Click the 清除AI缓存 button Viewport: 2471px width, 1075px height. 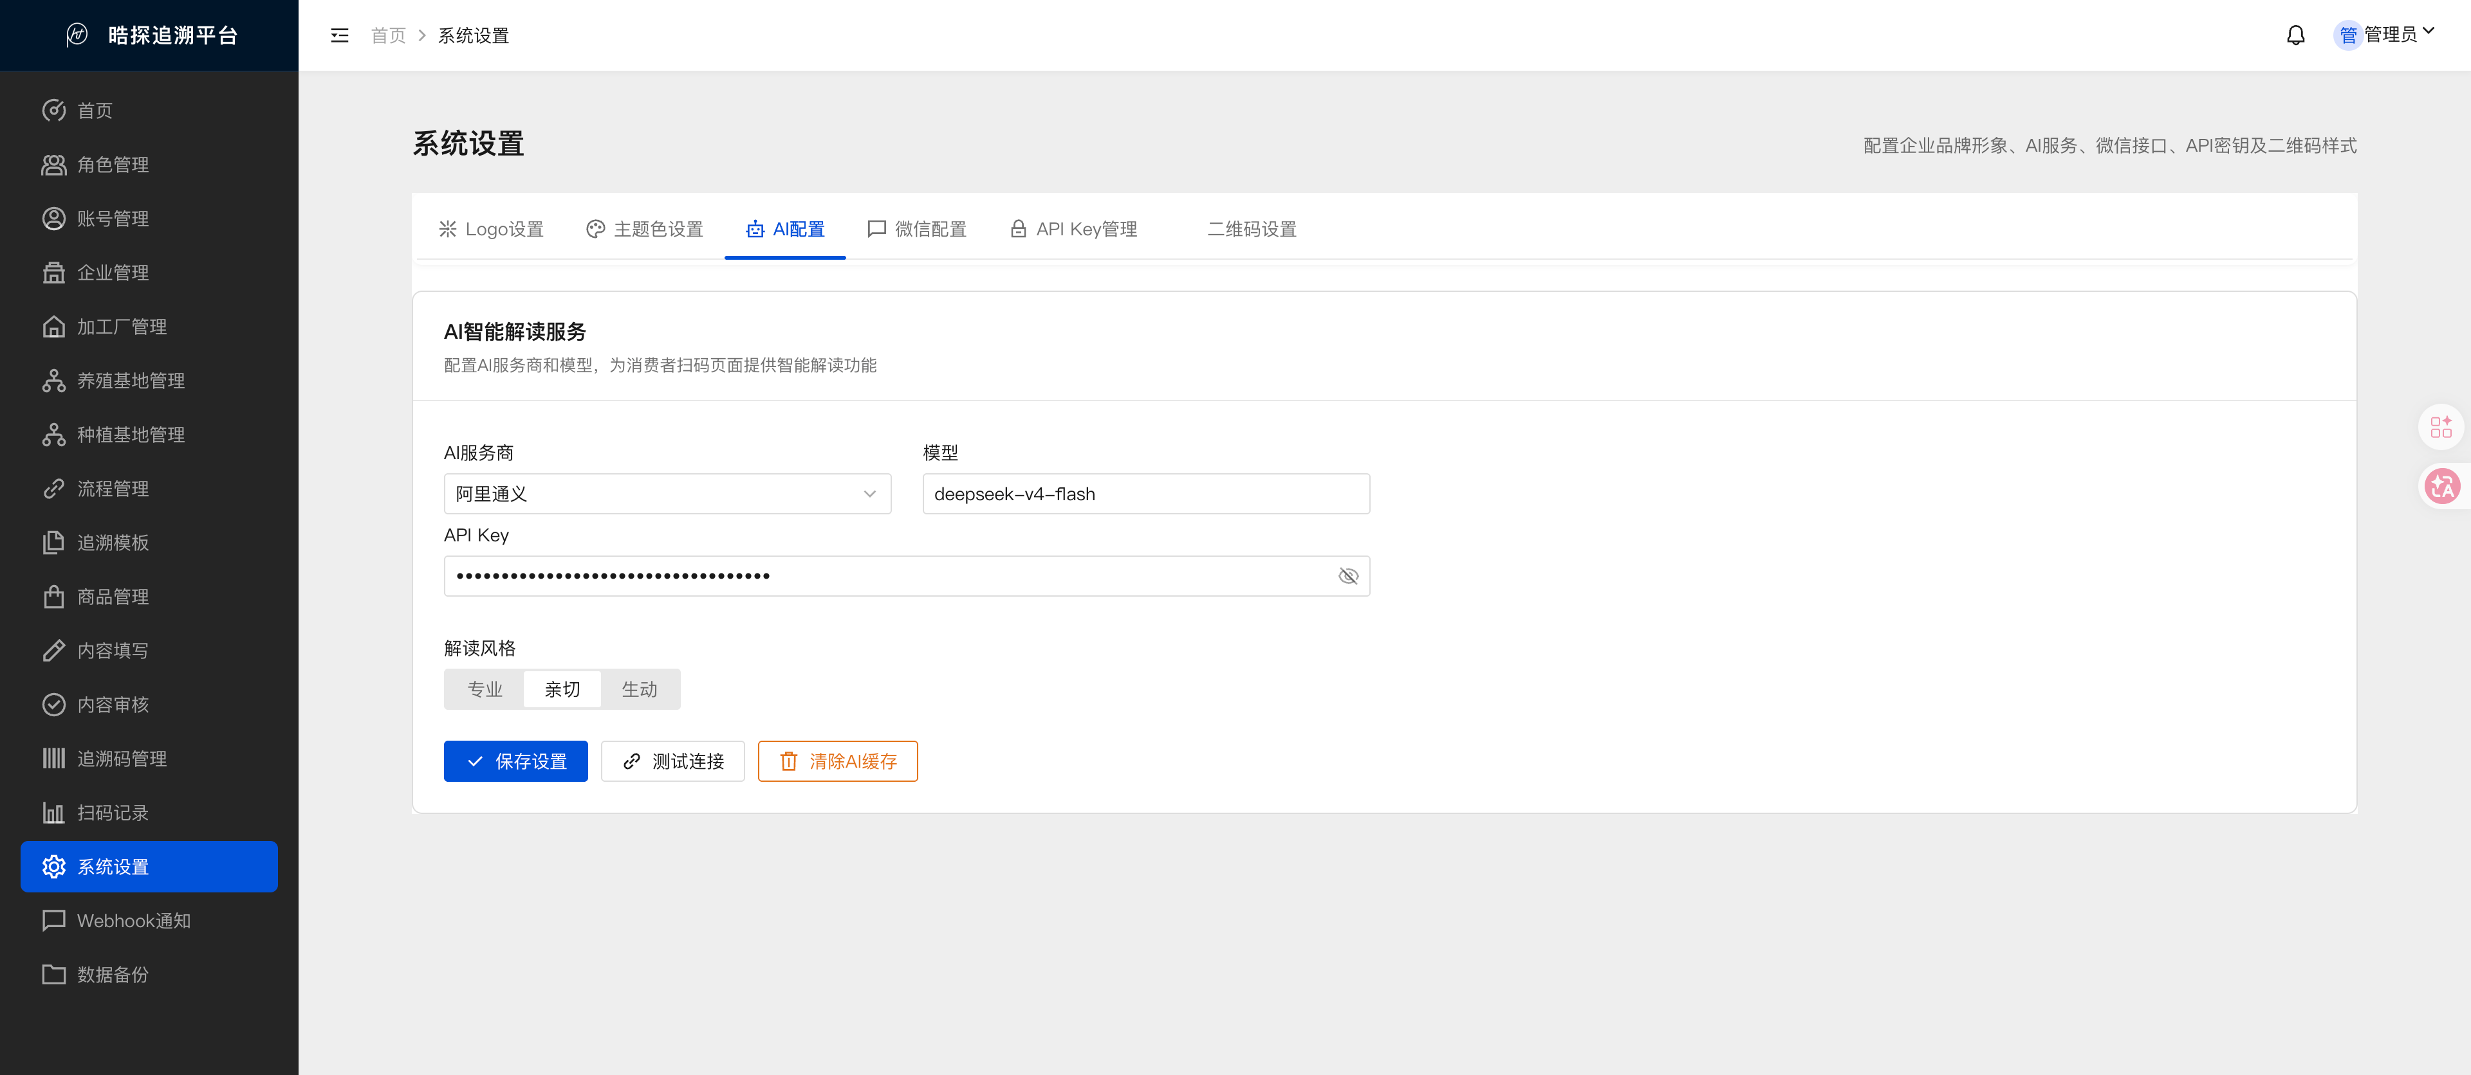838,762
